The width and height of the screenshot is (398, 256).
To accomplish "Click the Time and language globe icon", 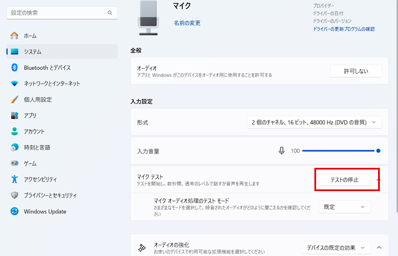I will tap(14, 147).
